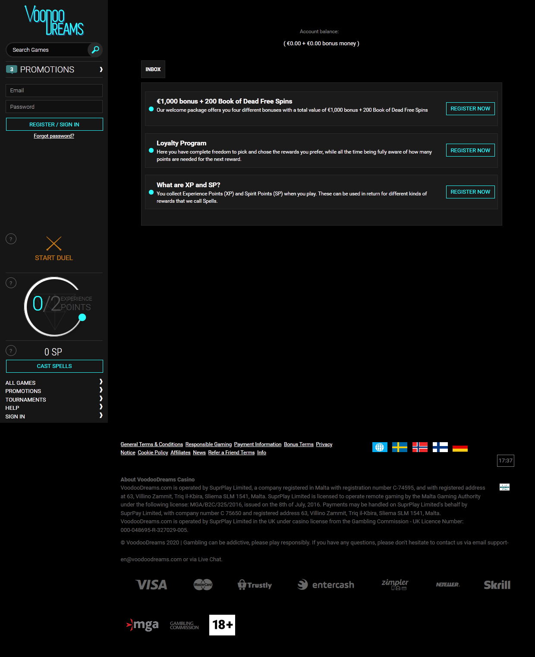Focus the Email input field
The image size is (535, 657).
click(x=54, y=91)
